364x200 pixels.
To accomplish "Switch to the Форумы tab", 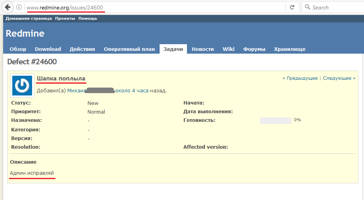I will 254,49.
